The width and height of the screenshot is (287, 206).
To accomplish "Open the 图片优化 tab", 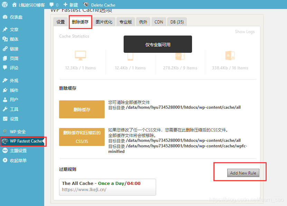I will tap(104, 22).
